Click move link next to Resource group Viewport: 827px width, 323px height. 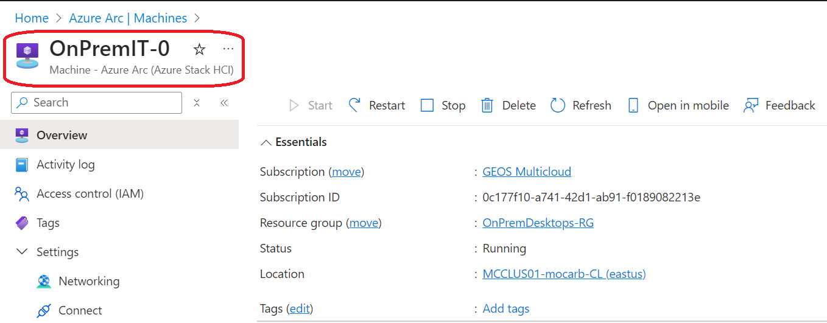(364, 223)
